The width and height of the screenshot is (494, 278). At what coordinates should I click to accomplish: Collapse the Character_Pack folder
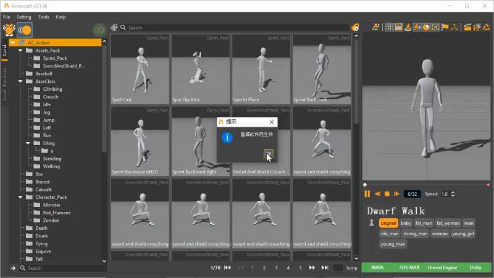coord(20,197)
